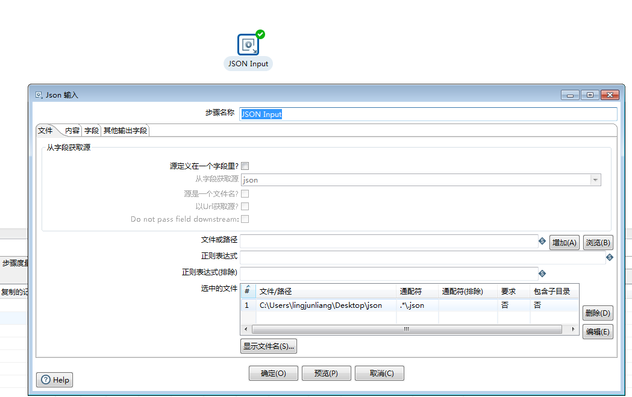Check the 源是一个文件名? checkbox

pos(245,193)
